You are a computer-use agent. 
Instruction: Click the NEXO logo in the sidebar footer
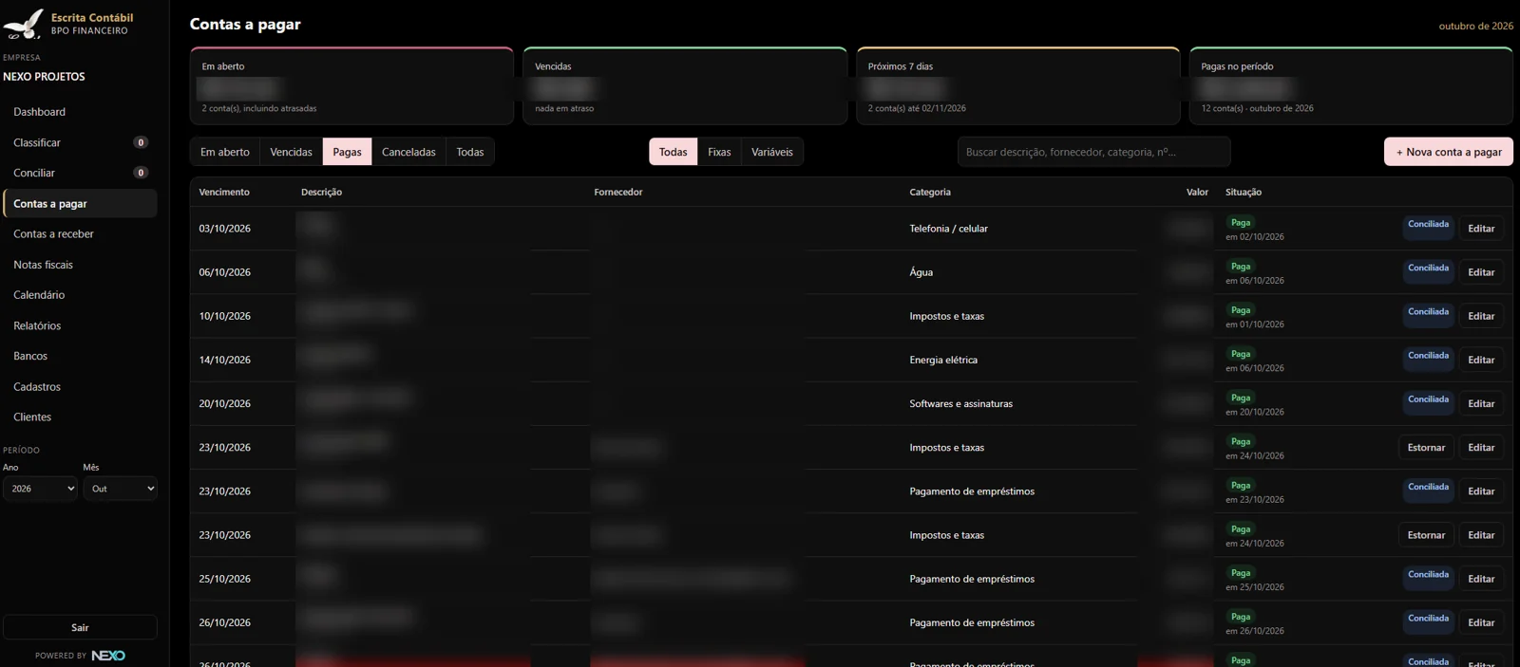pyautogui.click(x=108, y=656)
